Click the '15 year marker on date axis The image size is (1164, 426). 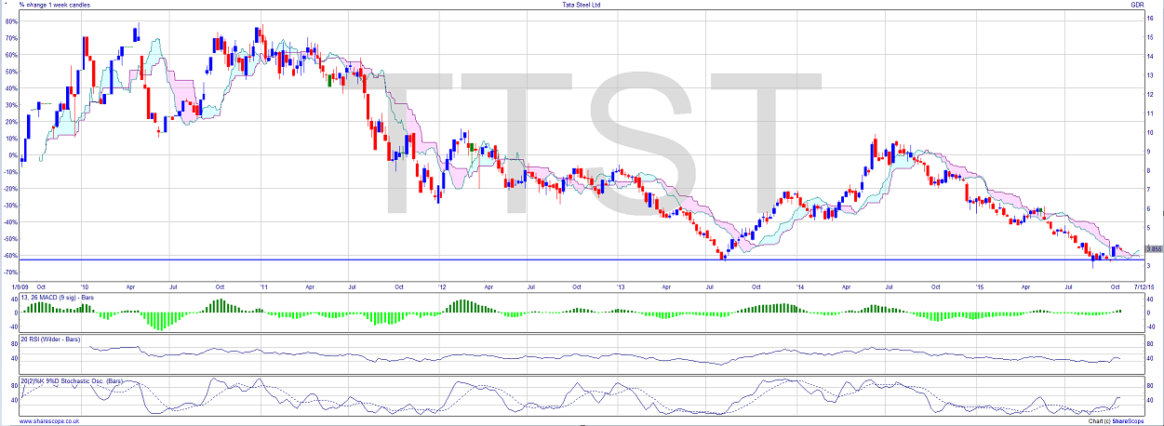tap(978, 287)
